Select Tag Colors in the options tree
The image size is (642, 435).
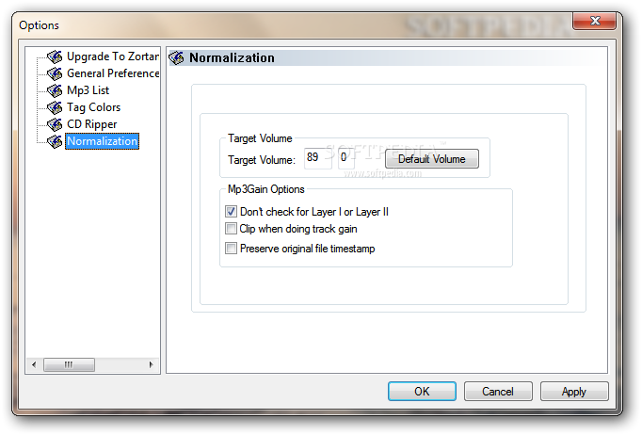pyautogui.click(x=93, y=107)
